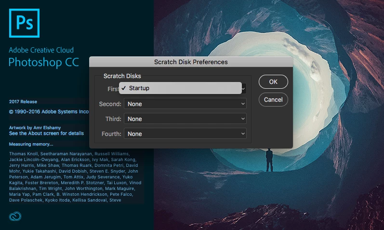Open the Third scratch disk dropdown

tap(185, 119)
